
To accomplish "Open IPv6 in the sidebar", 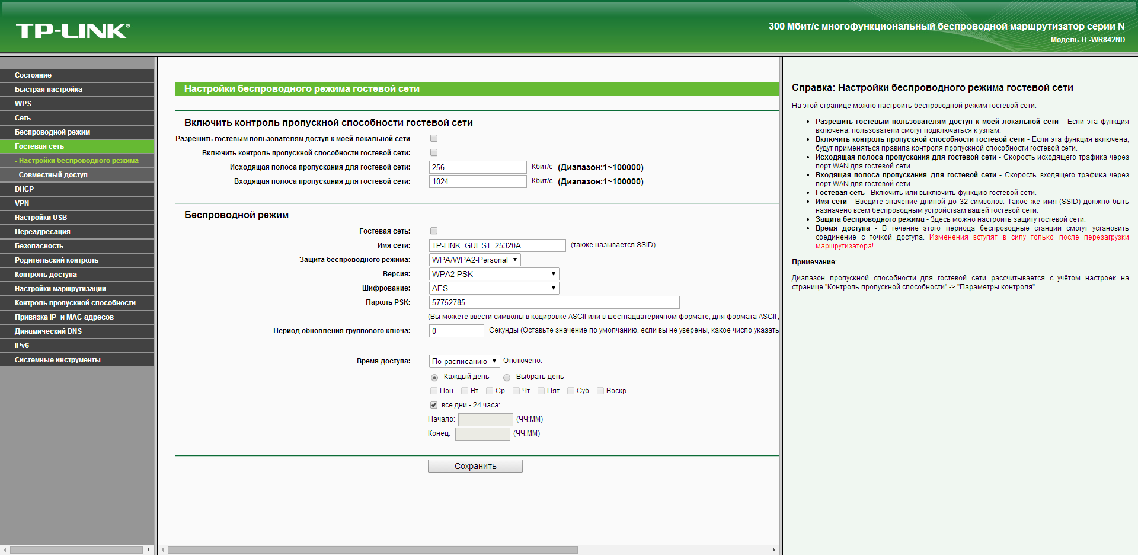I will click(77, 346).
